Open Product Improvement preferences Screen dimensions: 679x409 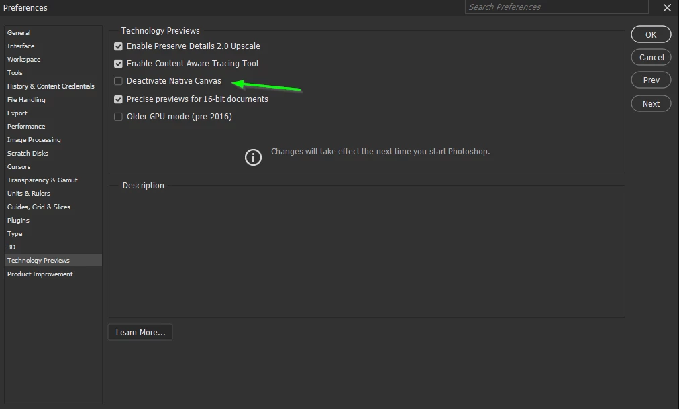coord(53,274)
